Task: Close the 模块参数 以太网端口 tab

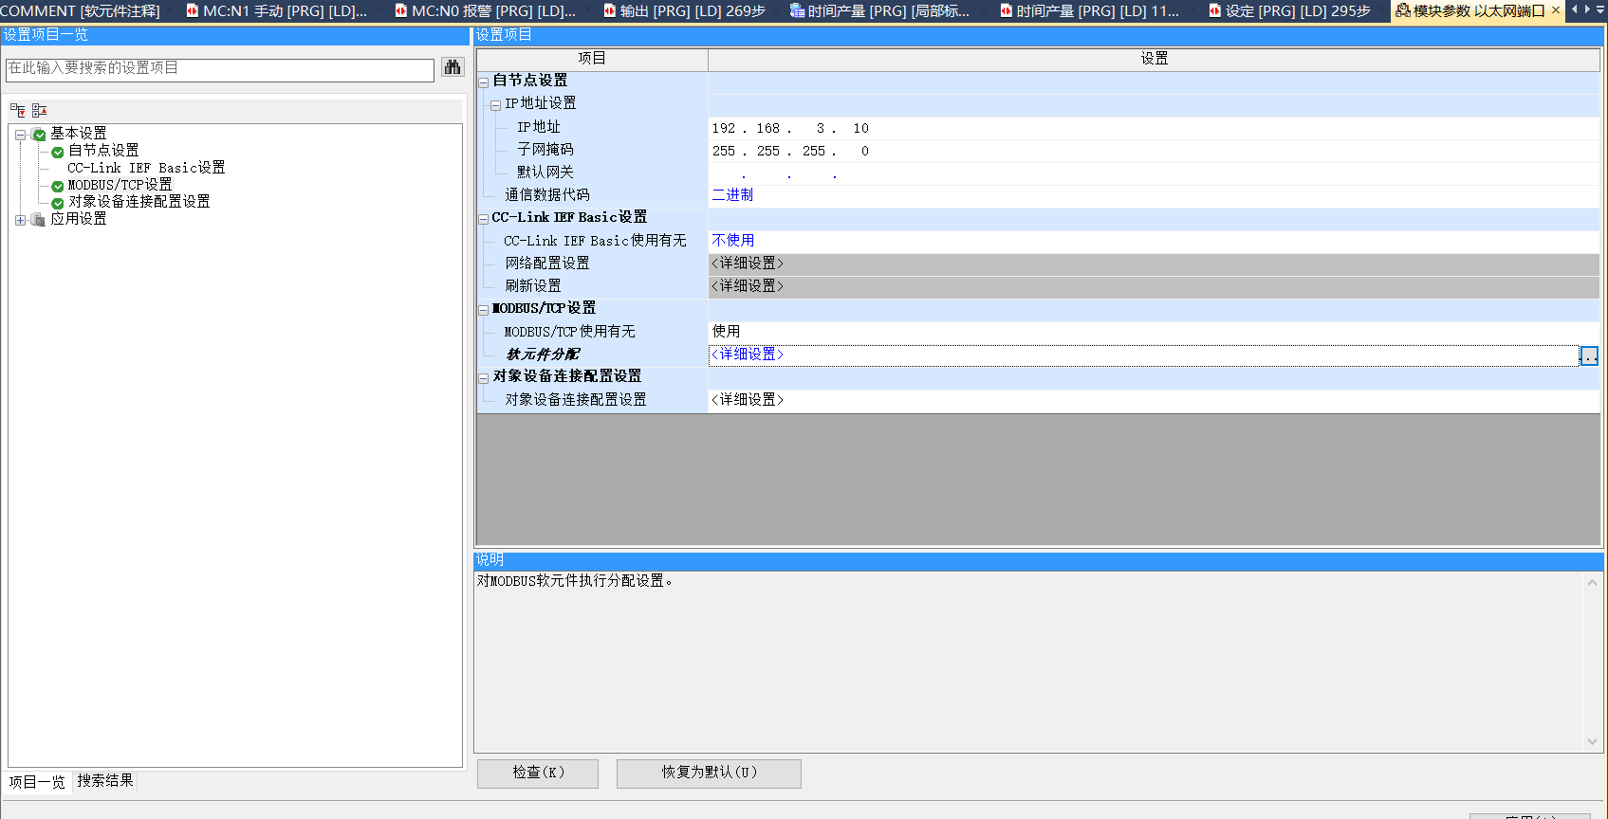Action: (1556, 10)
